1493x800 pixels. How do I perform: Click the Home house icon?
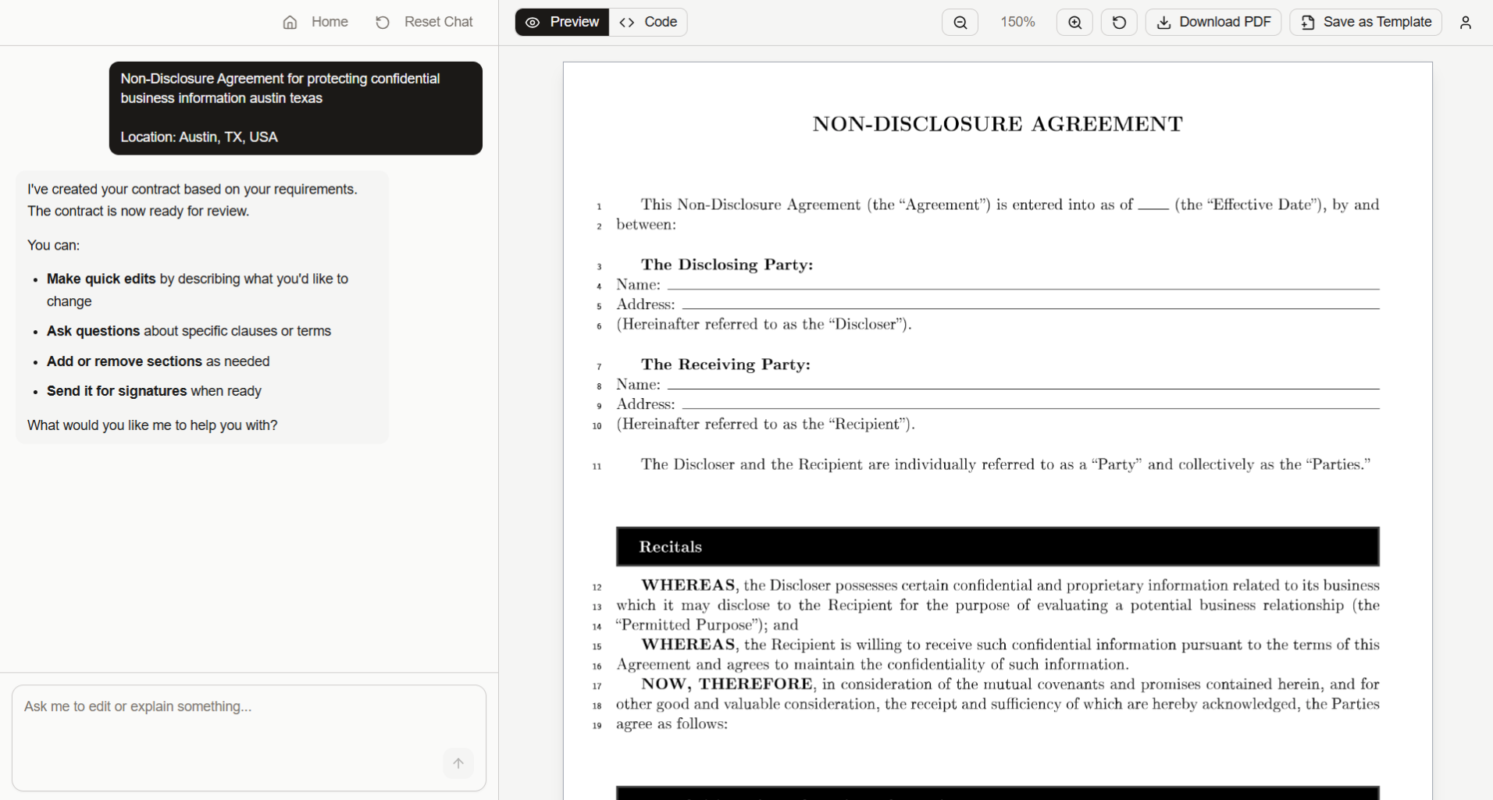pos(290,23)
